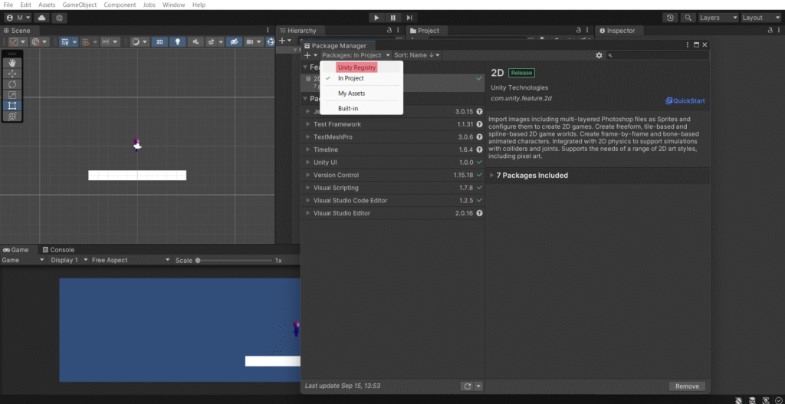The image size is (785, 404).
Task: Adjust the Game view Scale slider
Action: tap(199, 260)
